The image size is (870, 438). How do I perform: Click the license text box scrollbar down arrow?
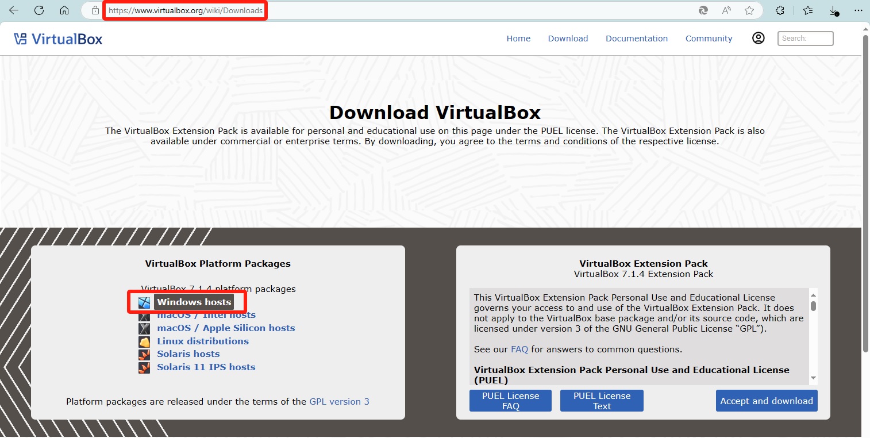coord(813,378)
